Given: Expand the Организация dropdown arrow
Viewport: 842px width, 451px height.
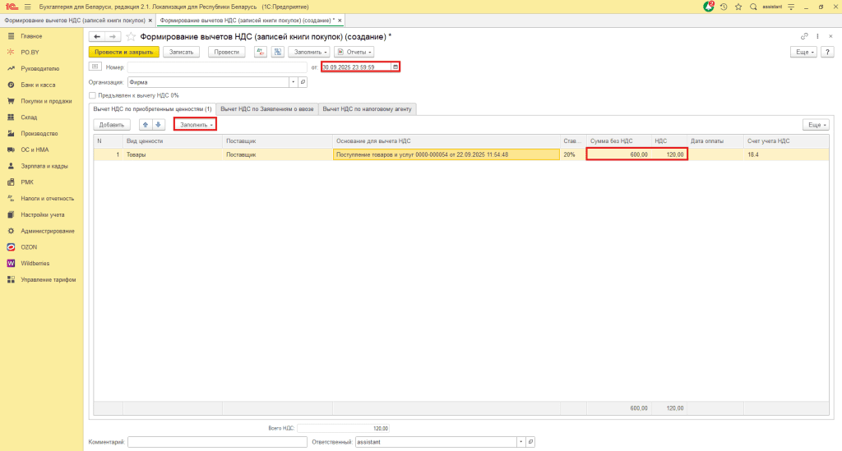Looking at the screenshot, I should [x=292, y=82].
